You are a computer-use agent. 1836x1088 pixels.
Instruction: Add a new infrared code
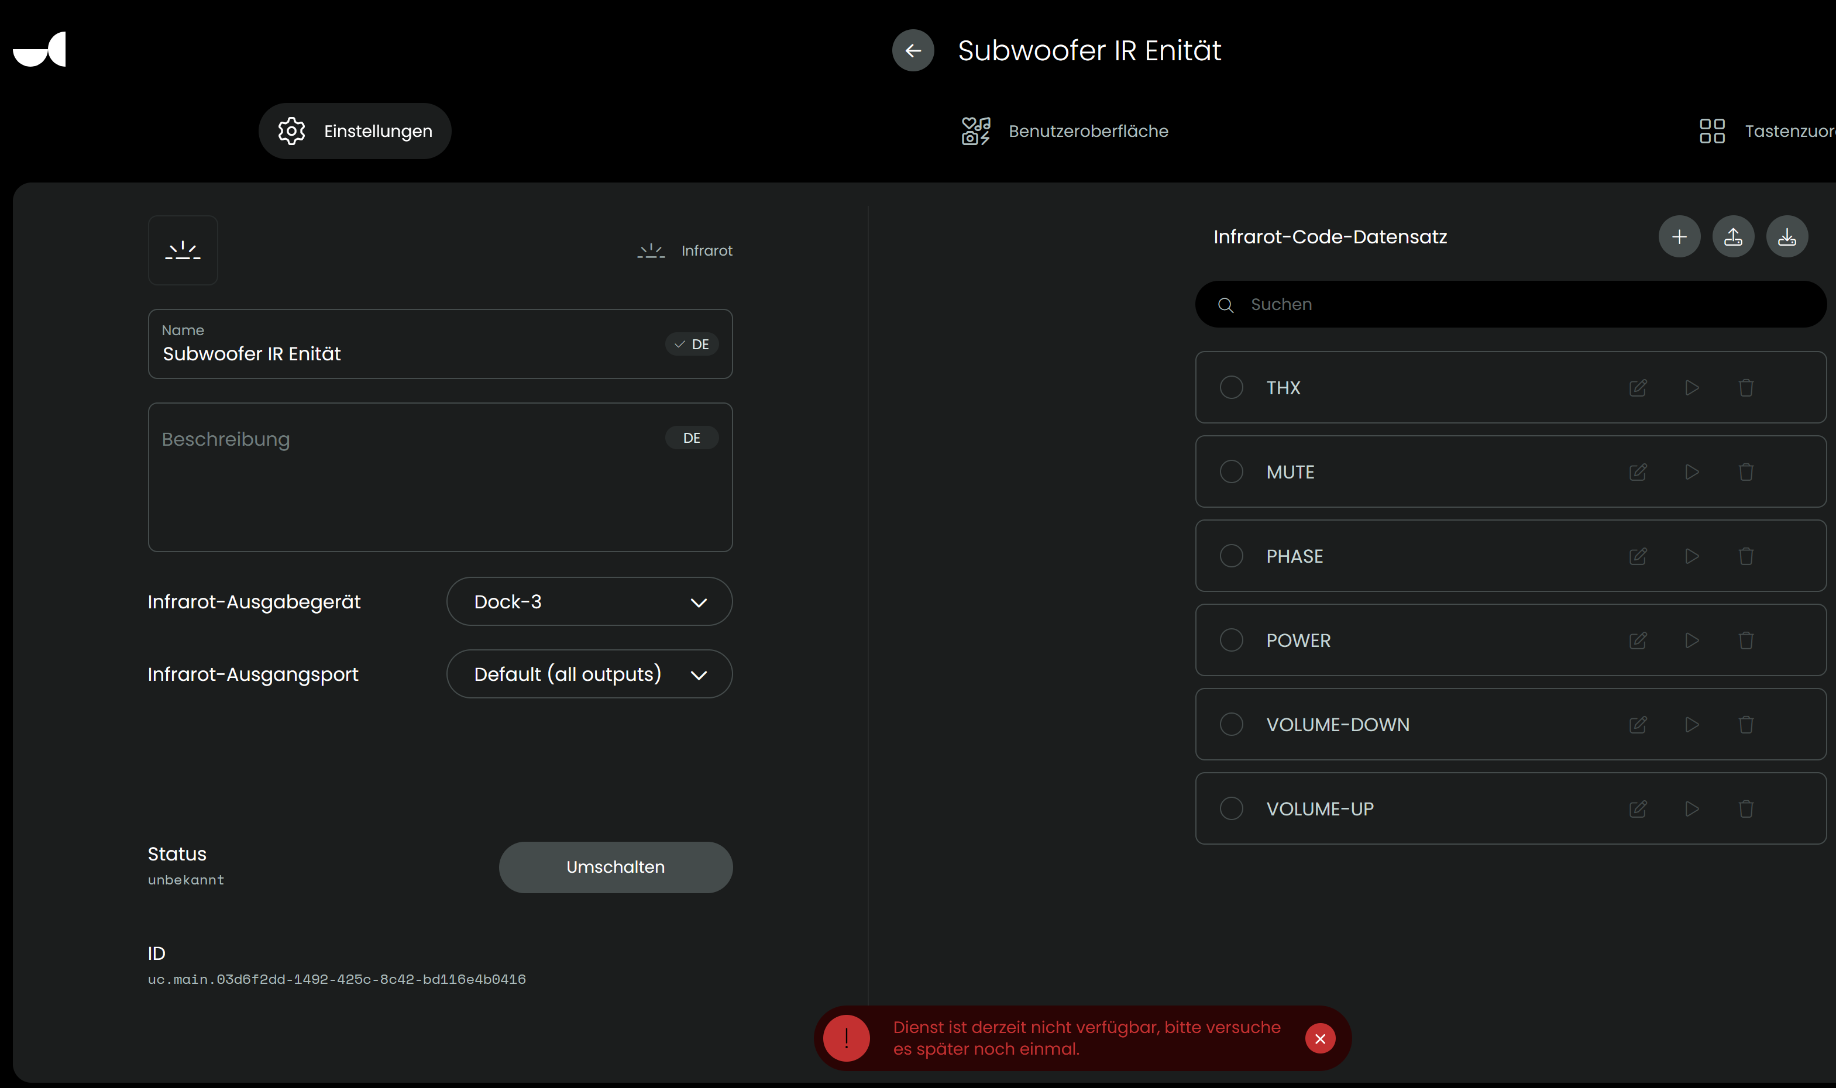(1679, 237)
